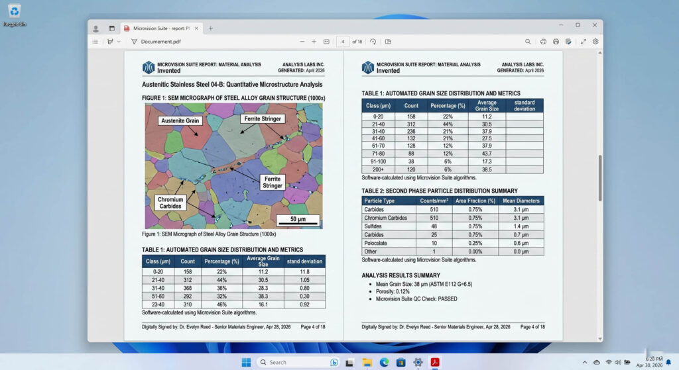Screen dimensions: 679x370
Task: Select the draw annotation tool
Action: coord(110,42)
